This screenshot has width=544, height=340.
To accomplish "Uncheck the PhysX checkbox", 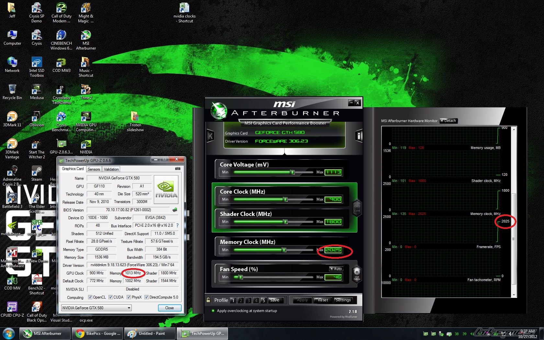I will (x=129, y=297).
